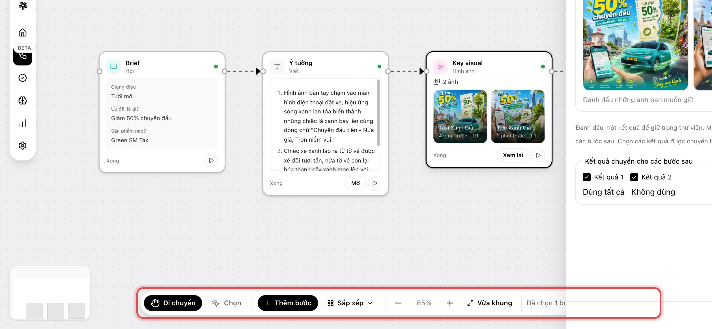Open the BETA workflow icon

[23, 56]
